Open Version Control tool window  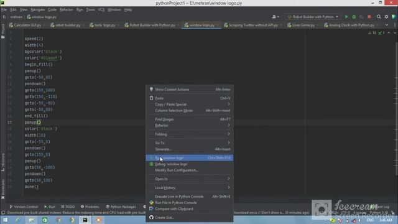[24, 207]
